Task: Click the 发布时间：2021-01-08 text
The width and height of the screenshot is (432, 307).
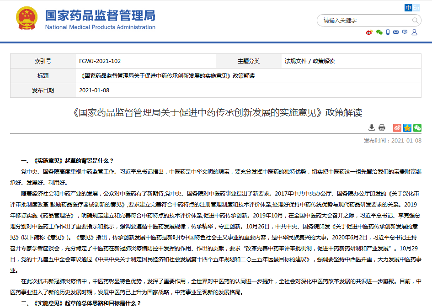Action: 392,141
